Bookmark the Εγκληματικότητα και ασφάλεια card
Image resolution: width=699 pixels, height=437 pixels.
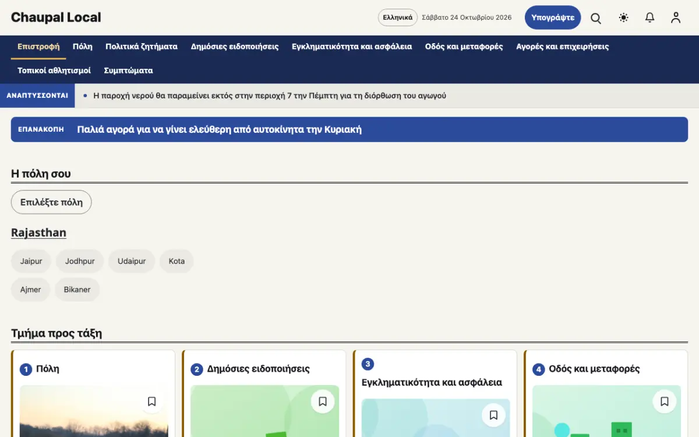point(493,415)
